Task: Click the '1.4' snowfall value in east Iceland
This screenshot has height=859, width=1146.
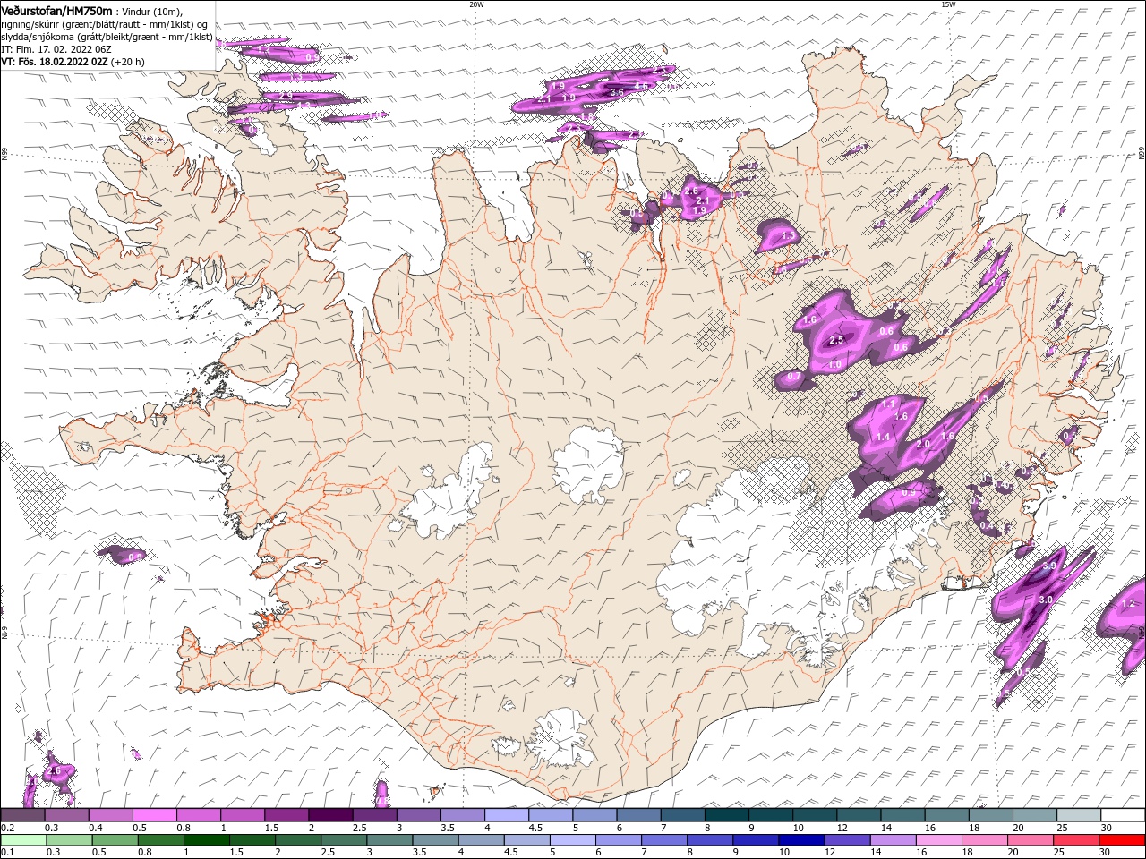Action: [883, 437]
